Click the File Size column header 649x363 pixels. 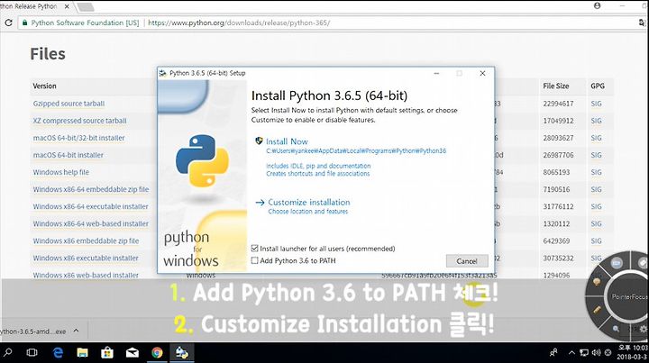pyautogui.click(x=556, y=86)
